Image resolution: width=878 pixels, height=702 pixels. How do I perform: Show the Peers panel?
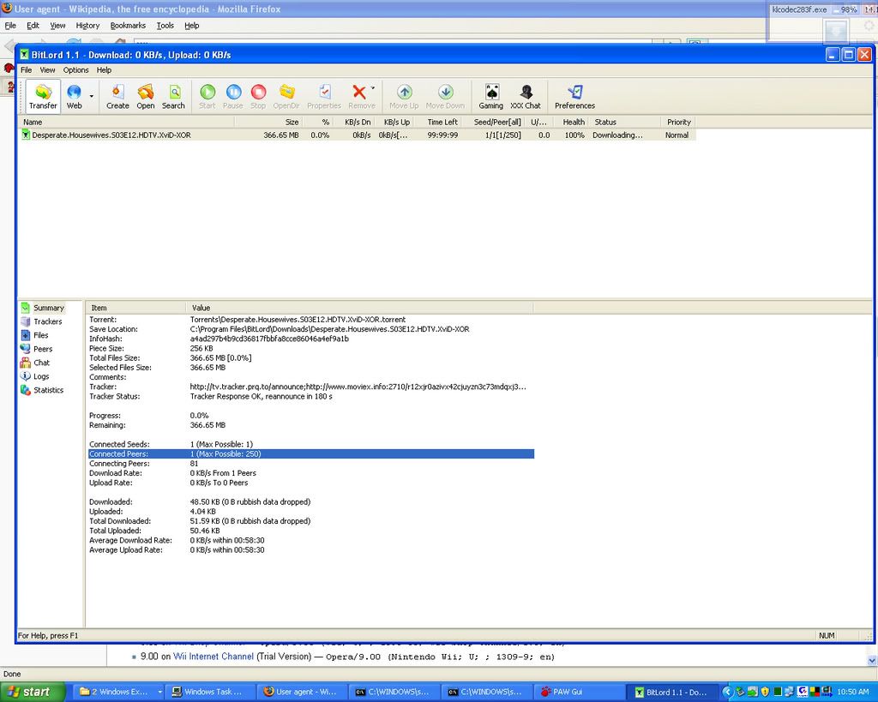43,349
